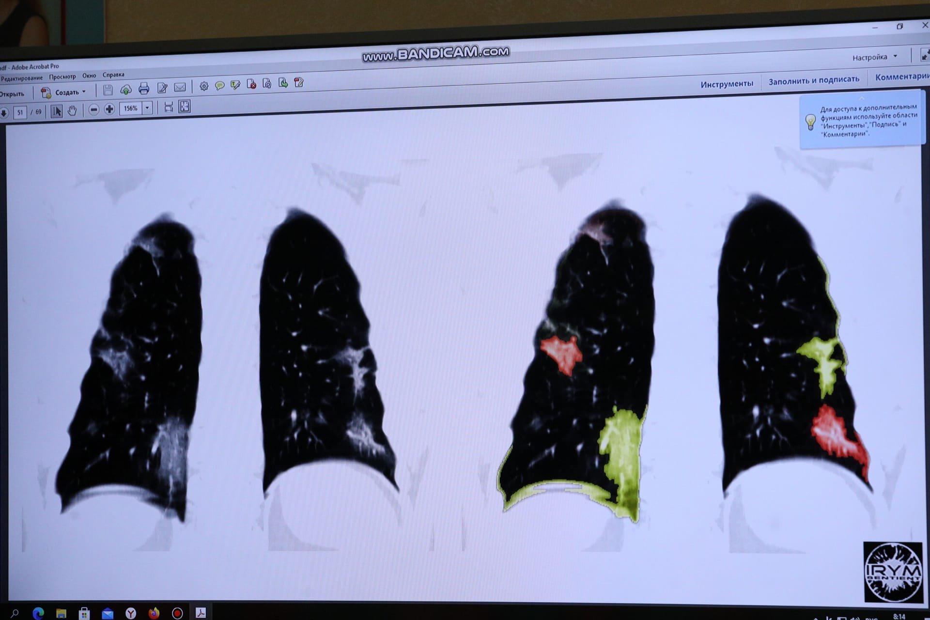Activate the text selection cursor tool
Viewport: 930px width, 620px height.
[x=56, y=111]
